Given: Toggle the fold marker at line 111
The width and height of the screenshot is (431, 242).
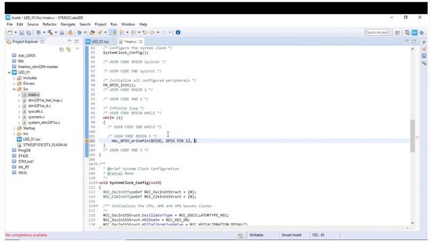Looking at the screenshot, I should pyautogui.click(x=97, y=183).
